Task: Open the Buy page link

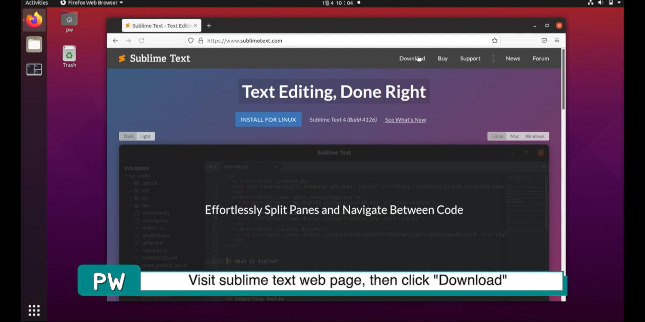Action: coord(442,58)
